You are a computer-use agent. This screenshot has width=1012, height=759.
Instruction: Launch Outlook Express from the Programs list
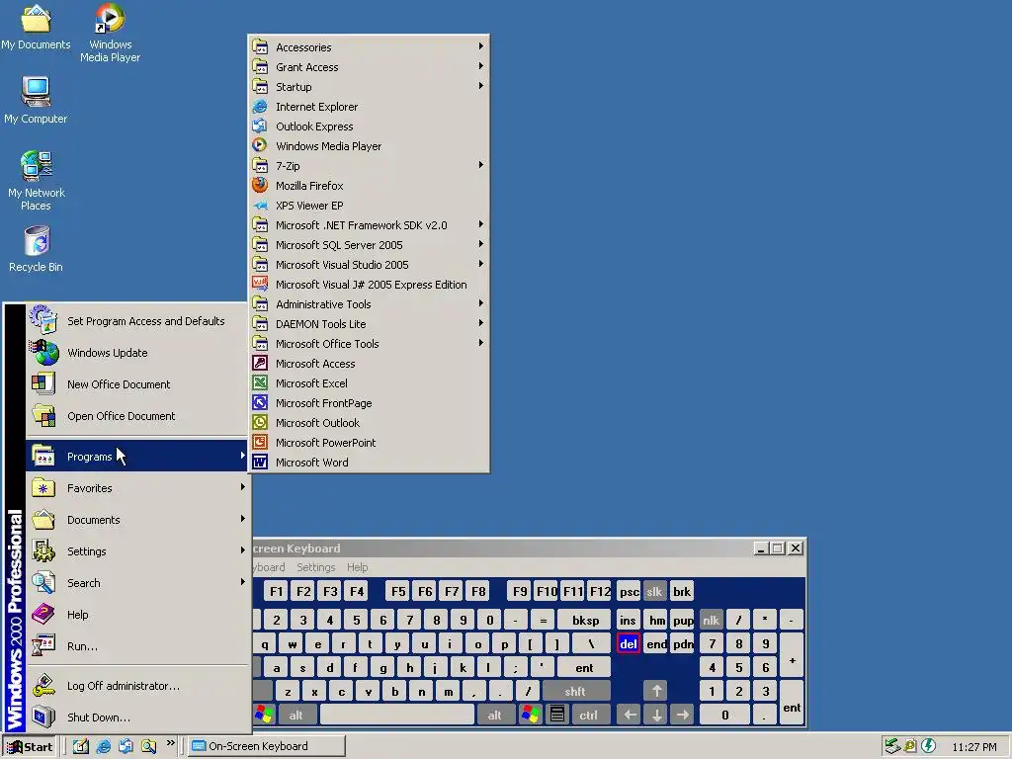pos(369,126)
